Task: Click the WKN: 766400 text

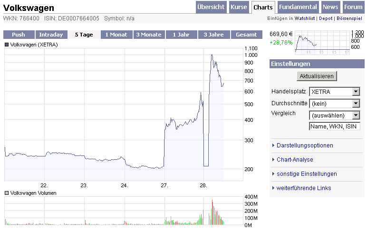Action: 21,18
